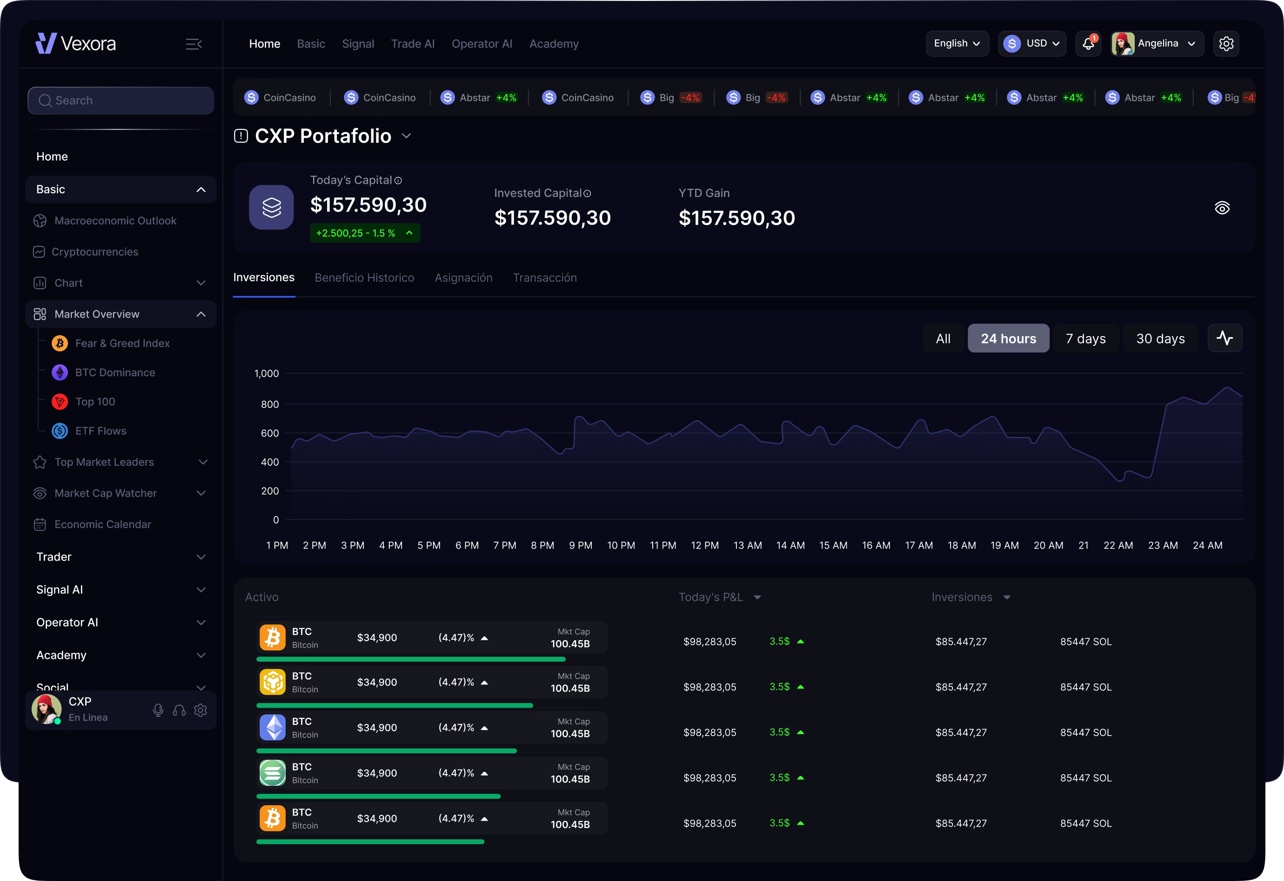1284x881 pixels.
Task: Collapse the Market Overview section
Action: pos(201,313)
